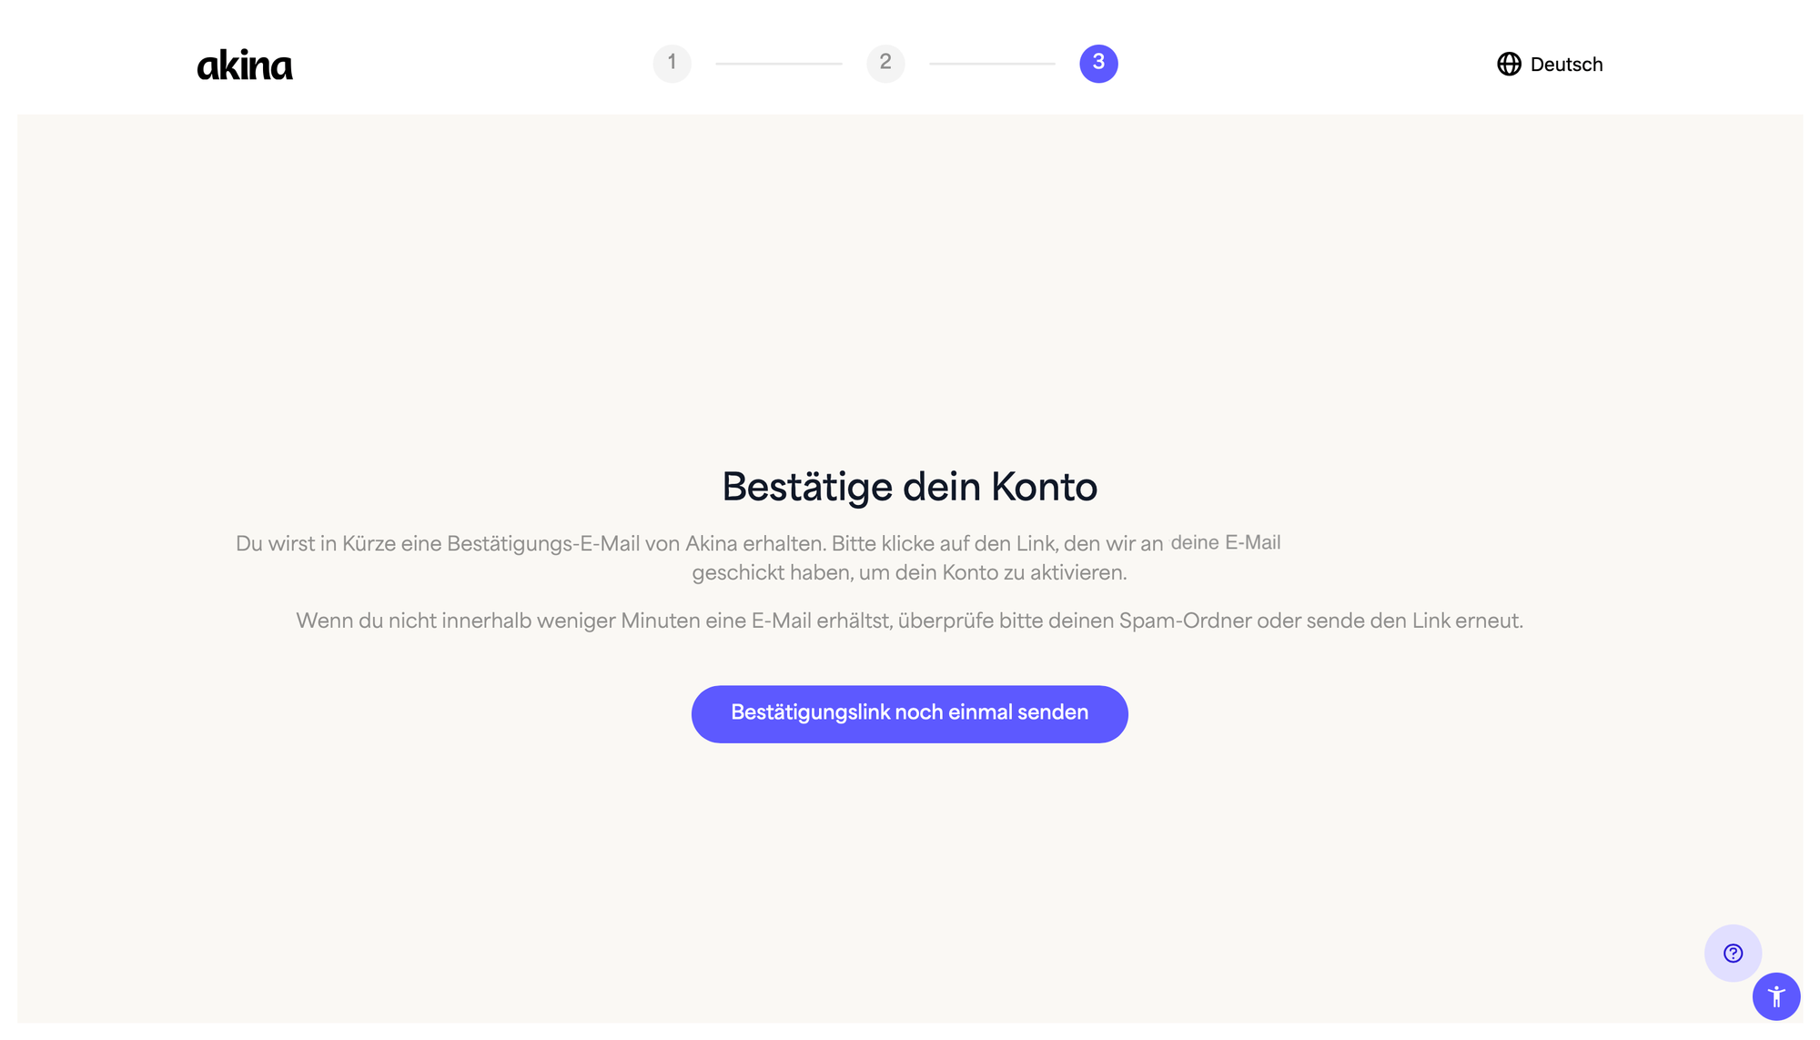Click the globe language icon
The height and width of the screenshot is (1040, 1820).
pyautogui.click(x=1509, y=65)
